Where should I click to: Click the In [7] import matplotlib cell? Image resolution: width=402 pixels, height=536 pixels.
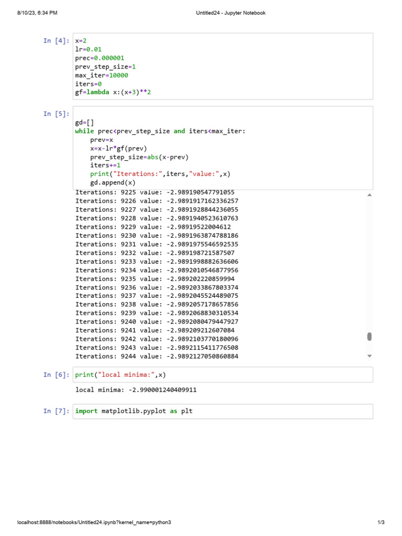pos(223,411)
